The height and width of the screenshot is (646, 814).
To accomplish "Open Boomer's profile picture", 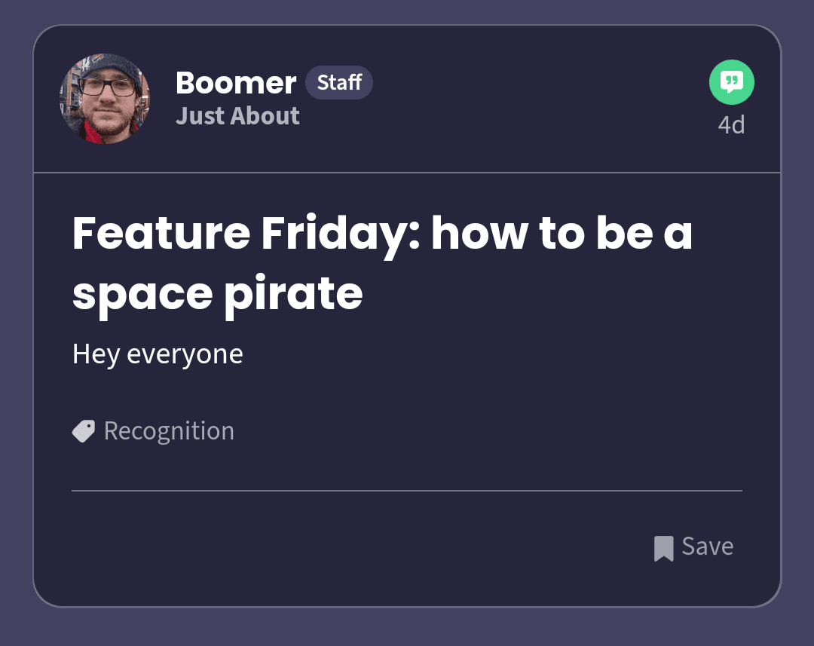I will [105, 98].
